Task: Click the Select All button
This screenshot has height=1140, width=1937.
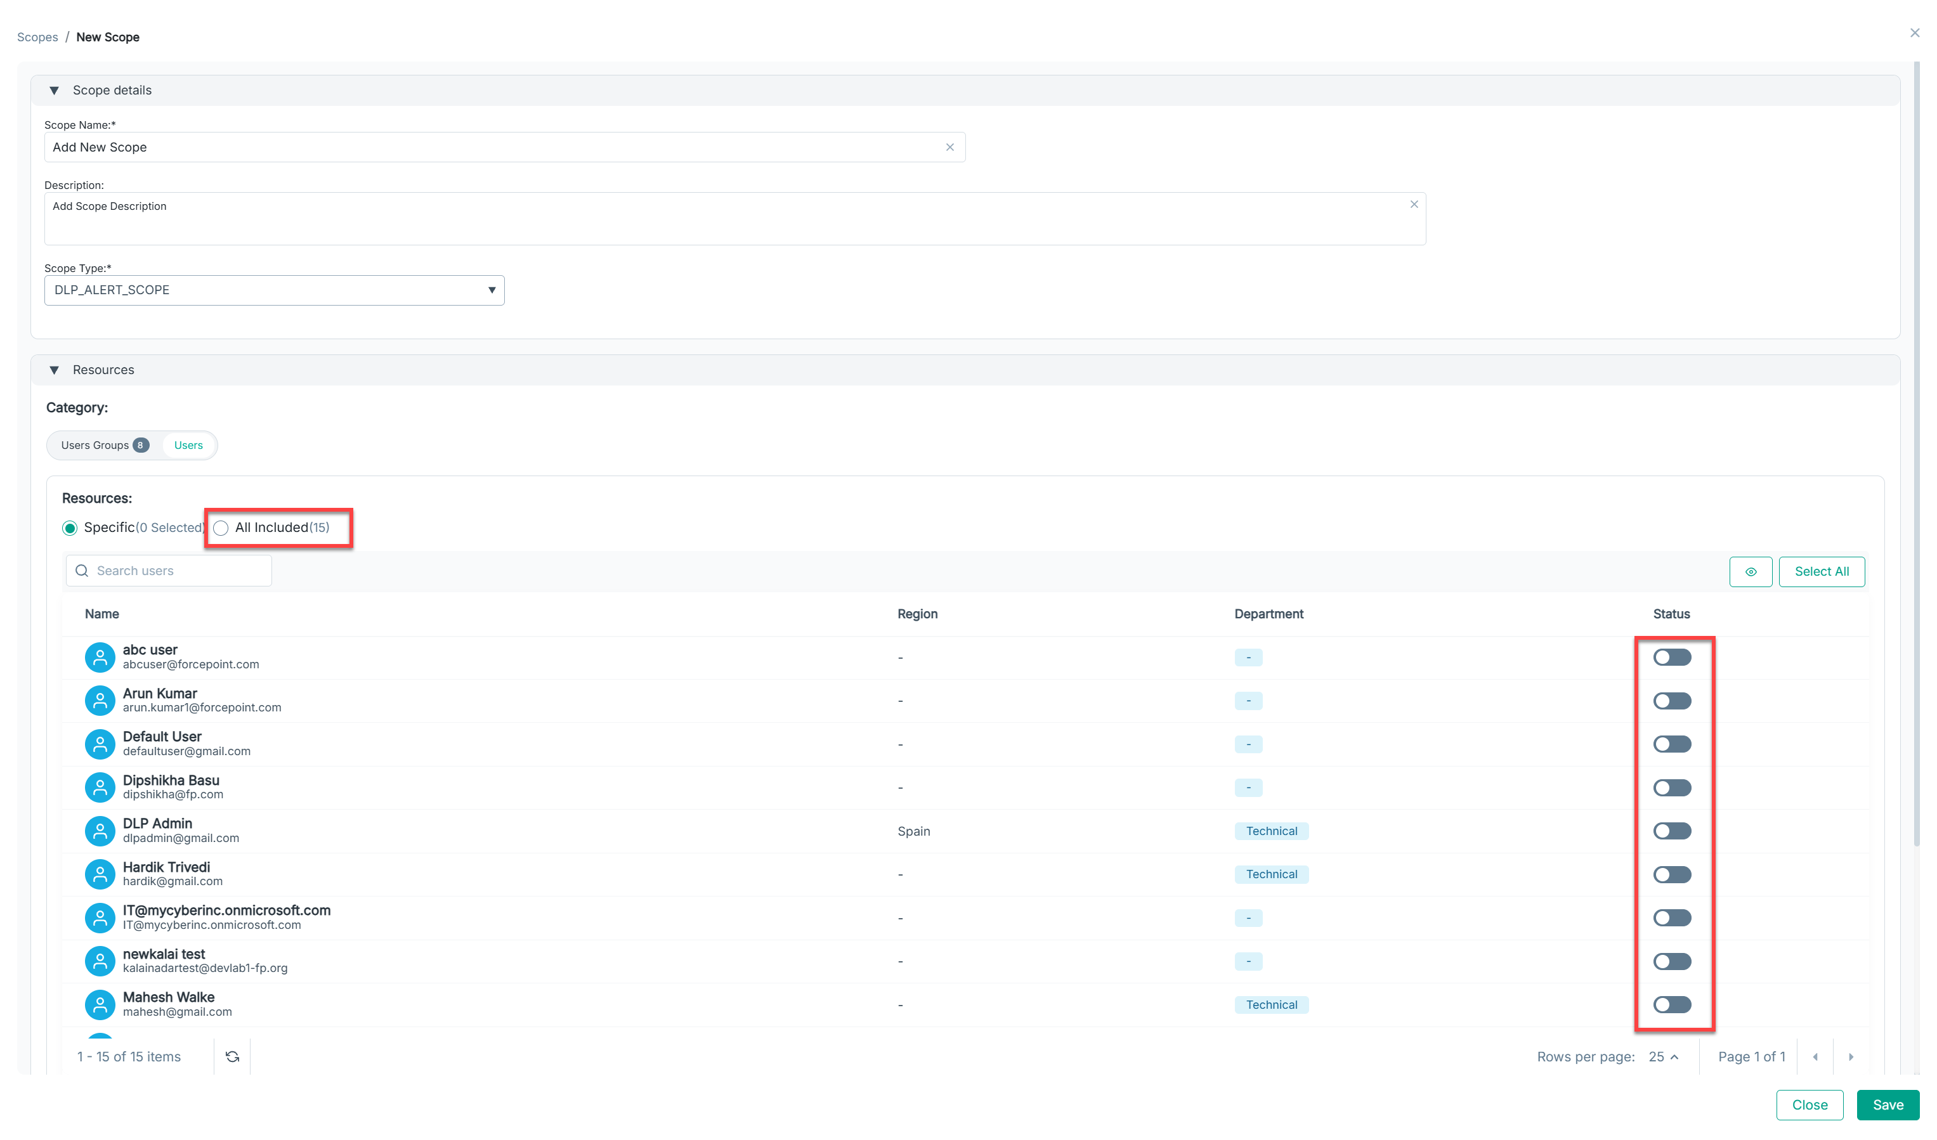Action: click(x=1821, y=571)
